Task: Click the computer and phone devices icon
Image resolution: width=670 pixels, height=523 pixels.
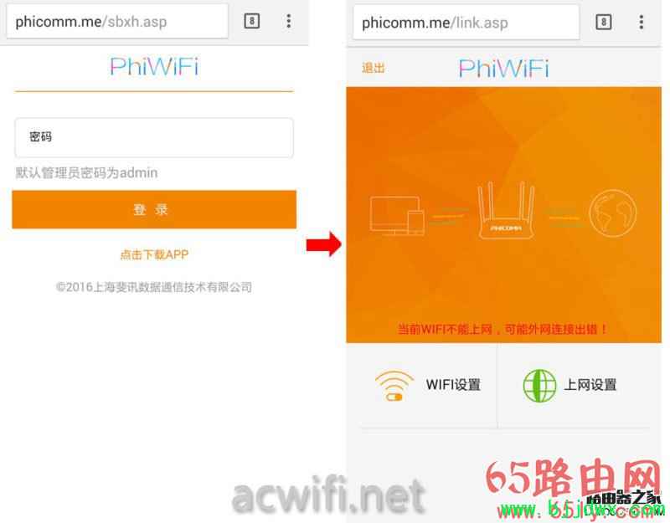Action: [x=397, y=216]
